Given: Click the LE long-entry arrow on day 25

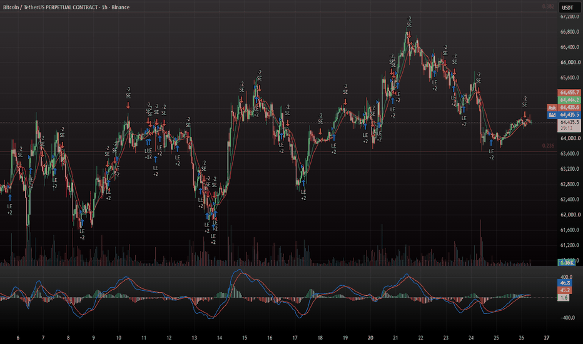Looking at the screenshot, I should pyautogui.click(x=491, y=143).
